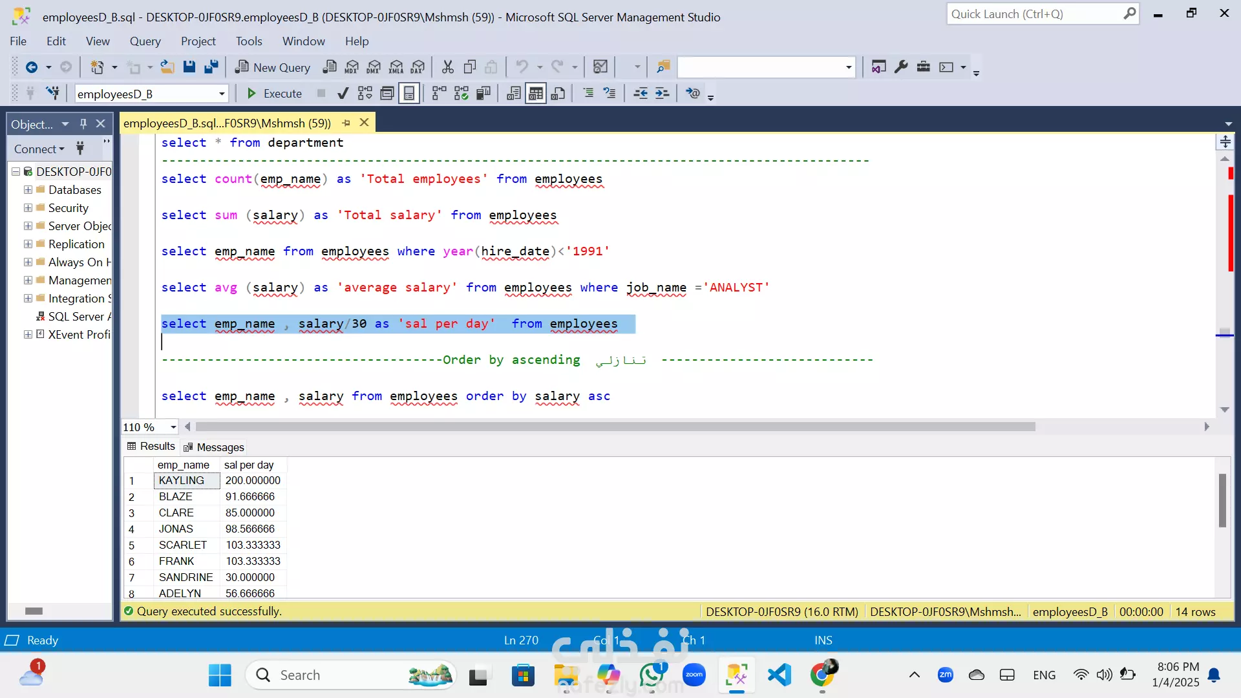
Task: Click the Increase Indent icon
Action: click(x=662, y=94)
